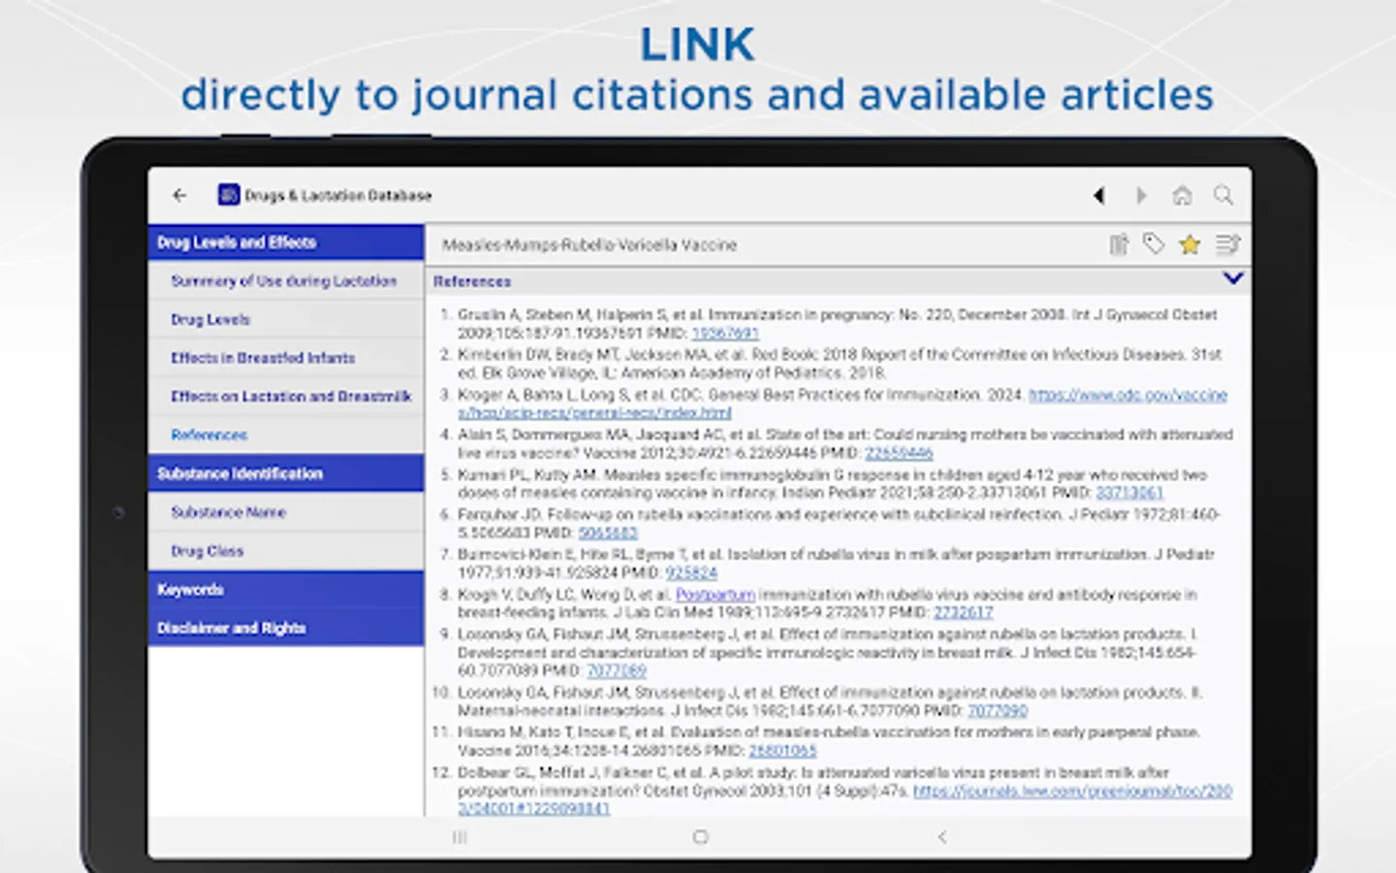
Task: Tap the Android back navigation button
Action: pos(941,837)
